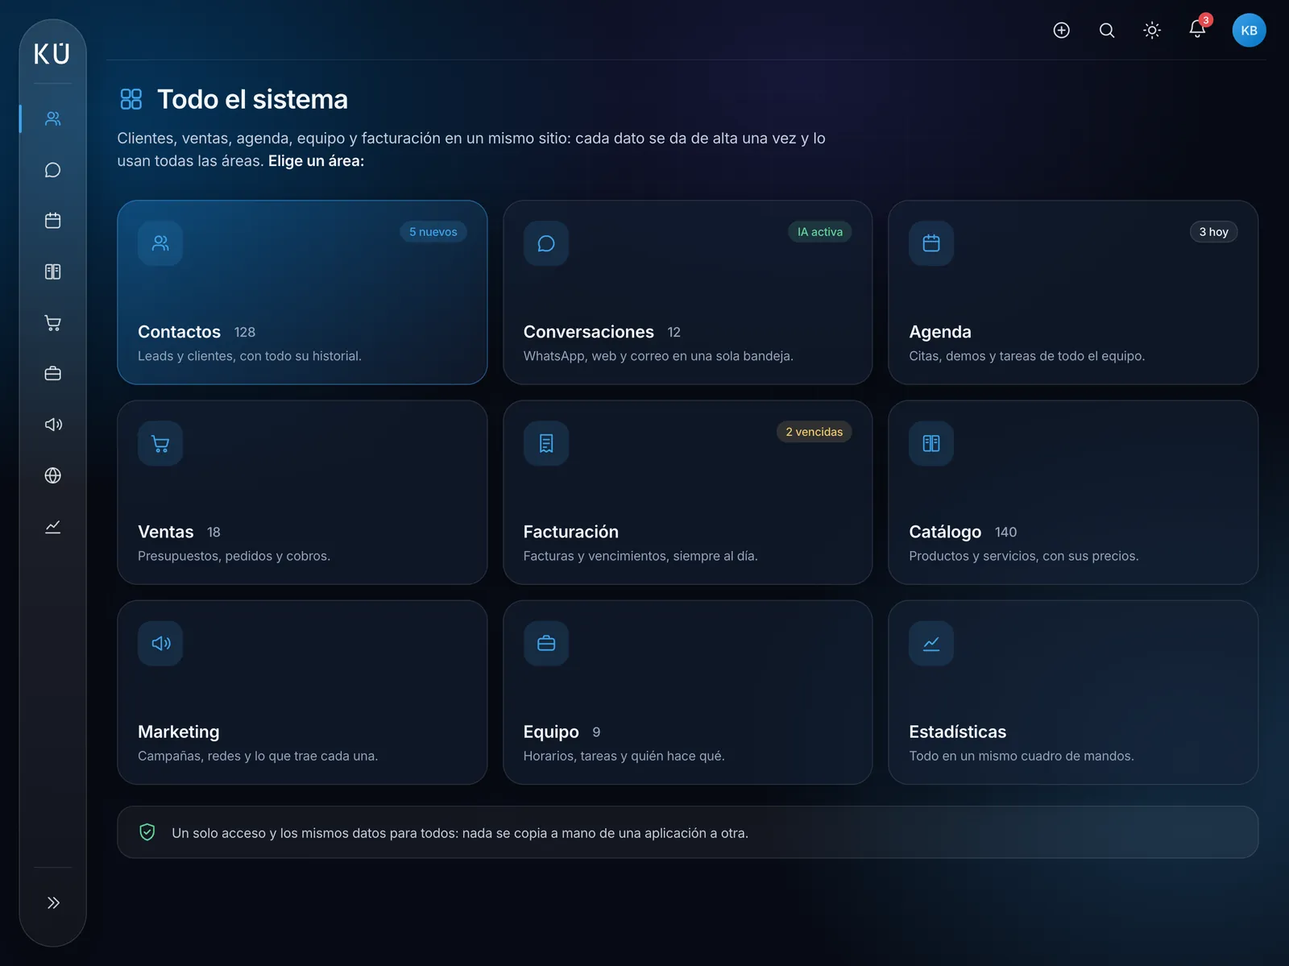1289x966 pixels.
Task: Open the sidebar shopping cart icon
Action: pos(53,323)
